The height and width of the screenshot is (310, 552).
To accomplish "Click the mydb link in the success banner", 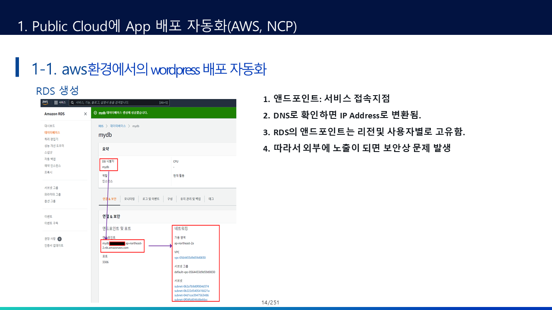I will point(102,112).
